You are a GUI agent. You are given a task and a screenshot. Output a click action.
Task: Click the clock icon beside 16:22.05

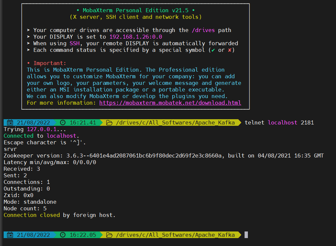pos(63,235)
